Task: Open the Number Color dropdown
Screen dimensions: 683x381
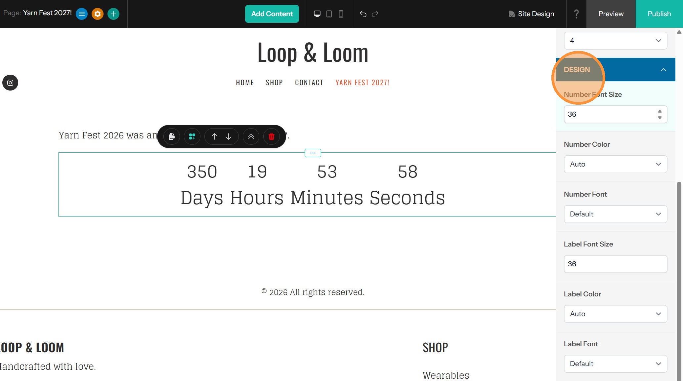Action: click(615, 164)
